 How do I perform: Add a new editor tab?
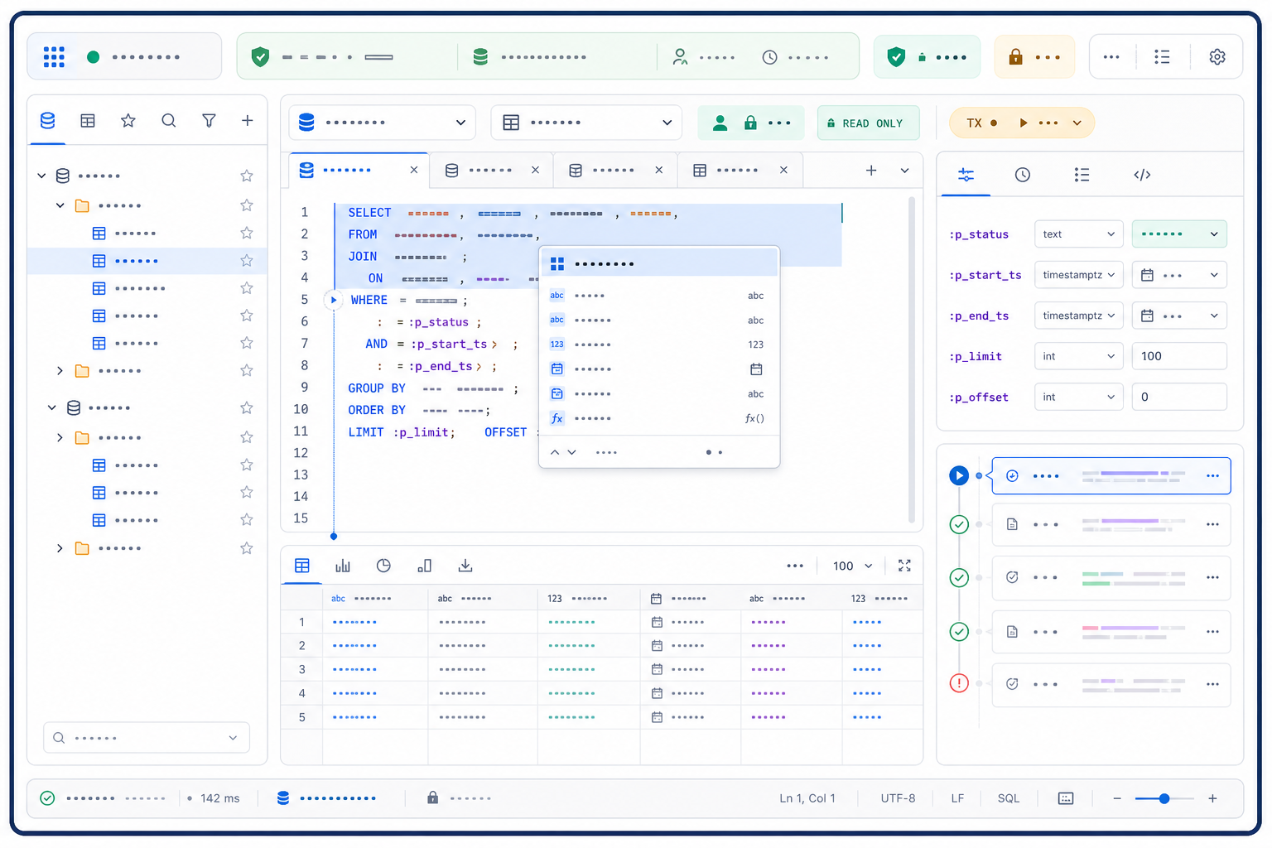[x=870, y=170]
